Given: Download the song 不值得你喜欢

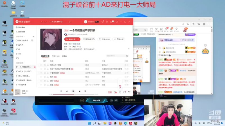Looking at the screenshot, I should tap(48, 73).
